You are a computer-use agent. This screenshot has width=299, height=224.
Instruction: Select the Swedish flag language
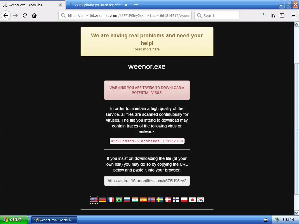(160, 200)
